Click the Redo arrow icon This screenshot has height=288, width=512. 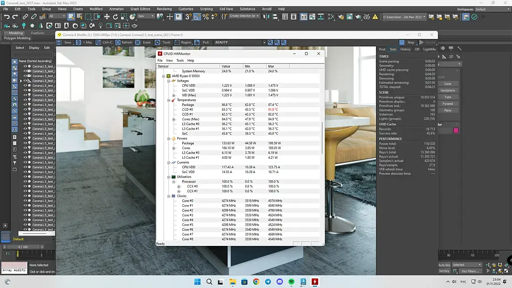15,16
